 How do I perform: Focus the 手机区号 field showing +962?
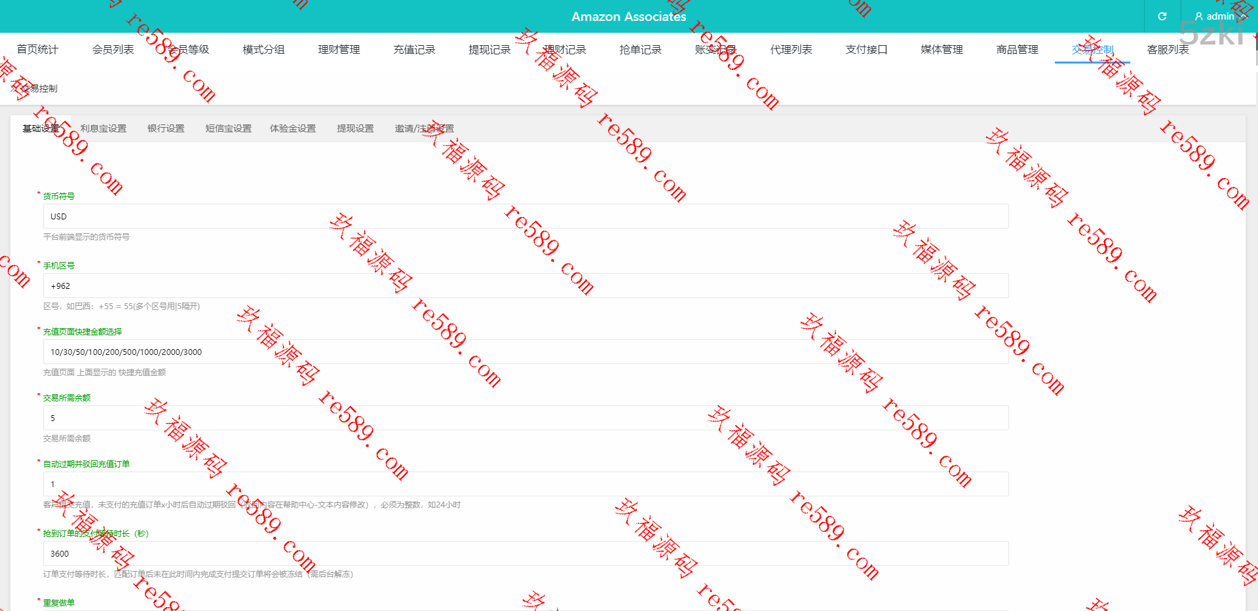525,286
